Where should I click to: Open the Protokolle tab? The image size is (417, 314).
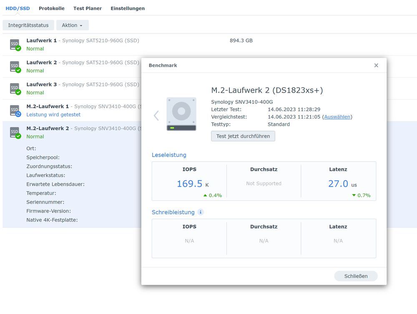pyautogui.click(x=52, y=8)
